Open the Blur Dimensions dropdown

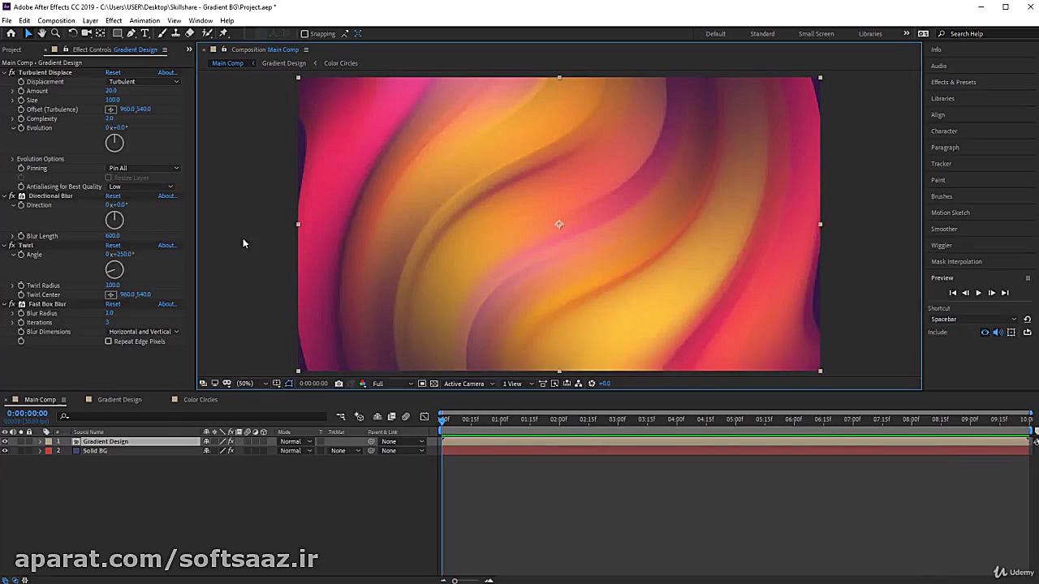point(143,332)
